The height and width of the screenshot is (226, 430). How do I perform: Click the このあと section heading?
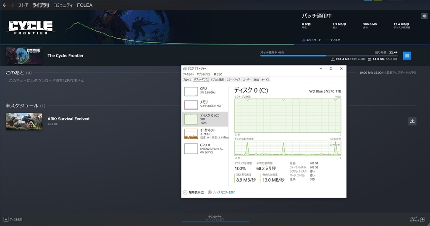15,73
